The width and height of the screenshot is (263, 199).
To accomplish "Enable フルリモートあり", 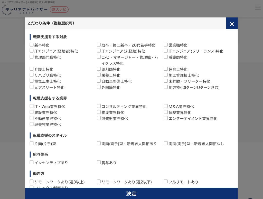I will click(166, 181).
